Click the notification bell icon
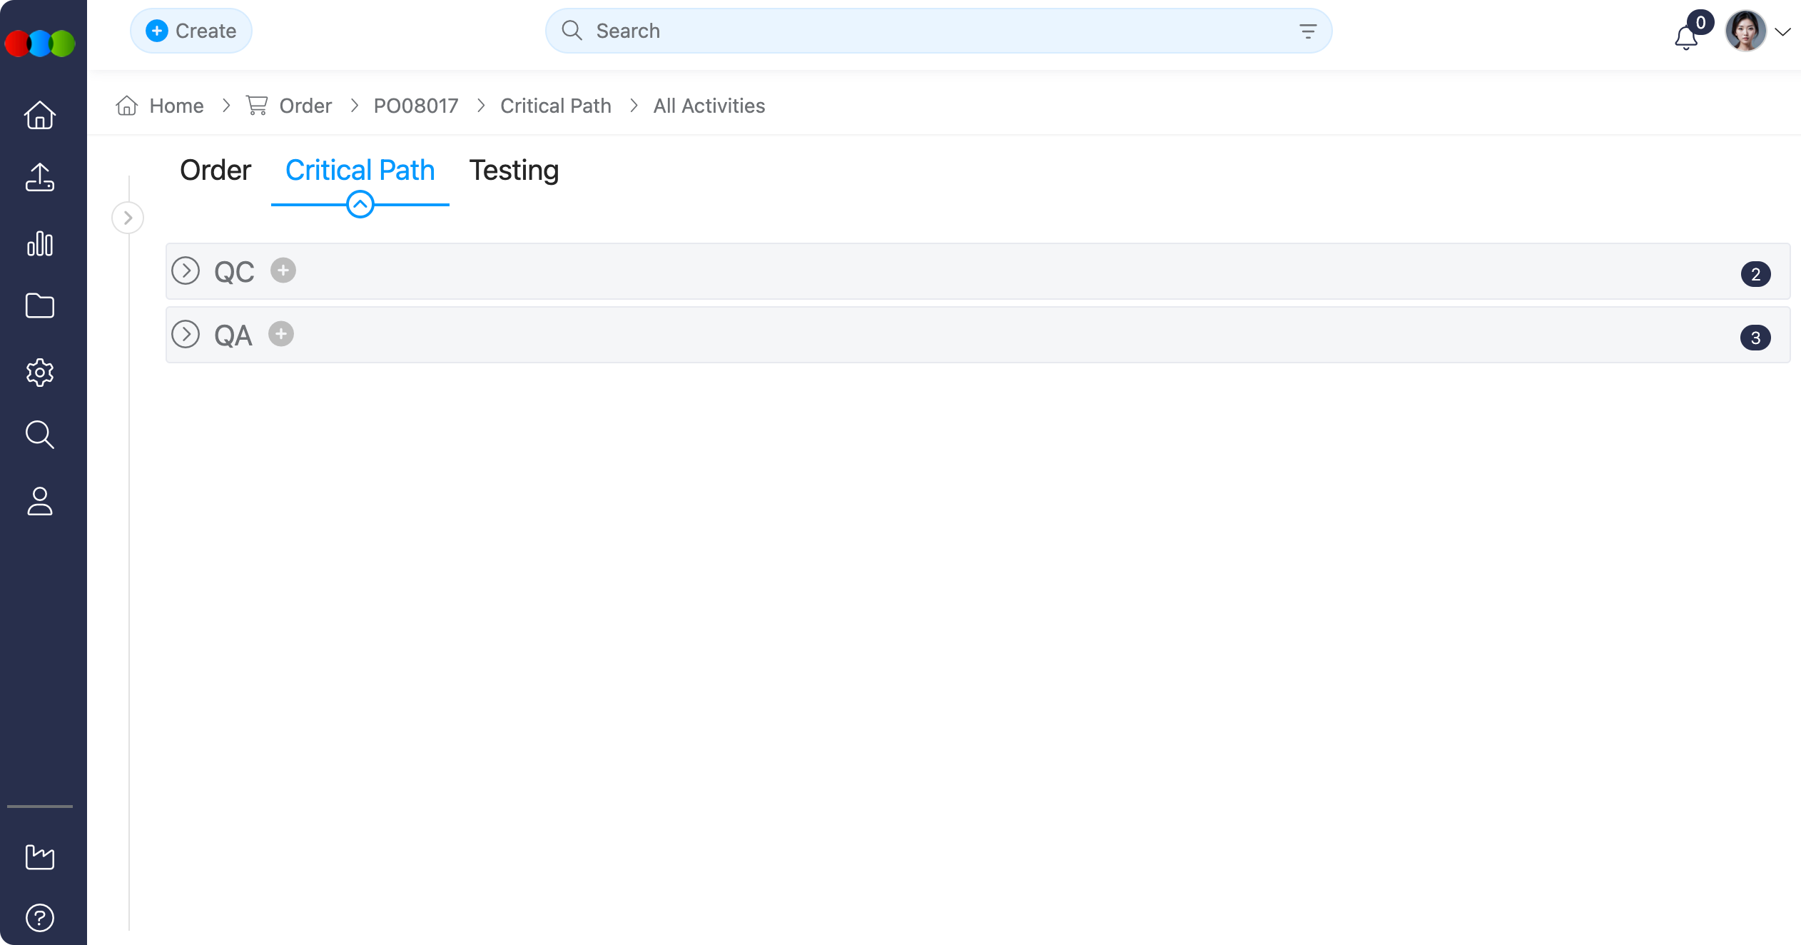The image size is (1801, 945). tap(1686, 37)
